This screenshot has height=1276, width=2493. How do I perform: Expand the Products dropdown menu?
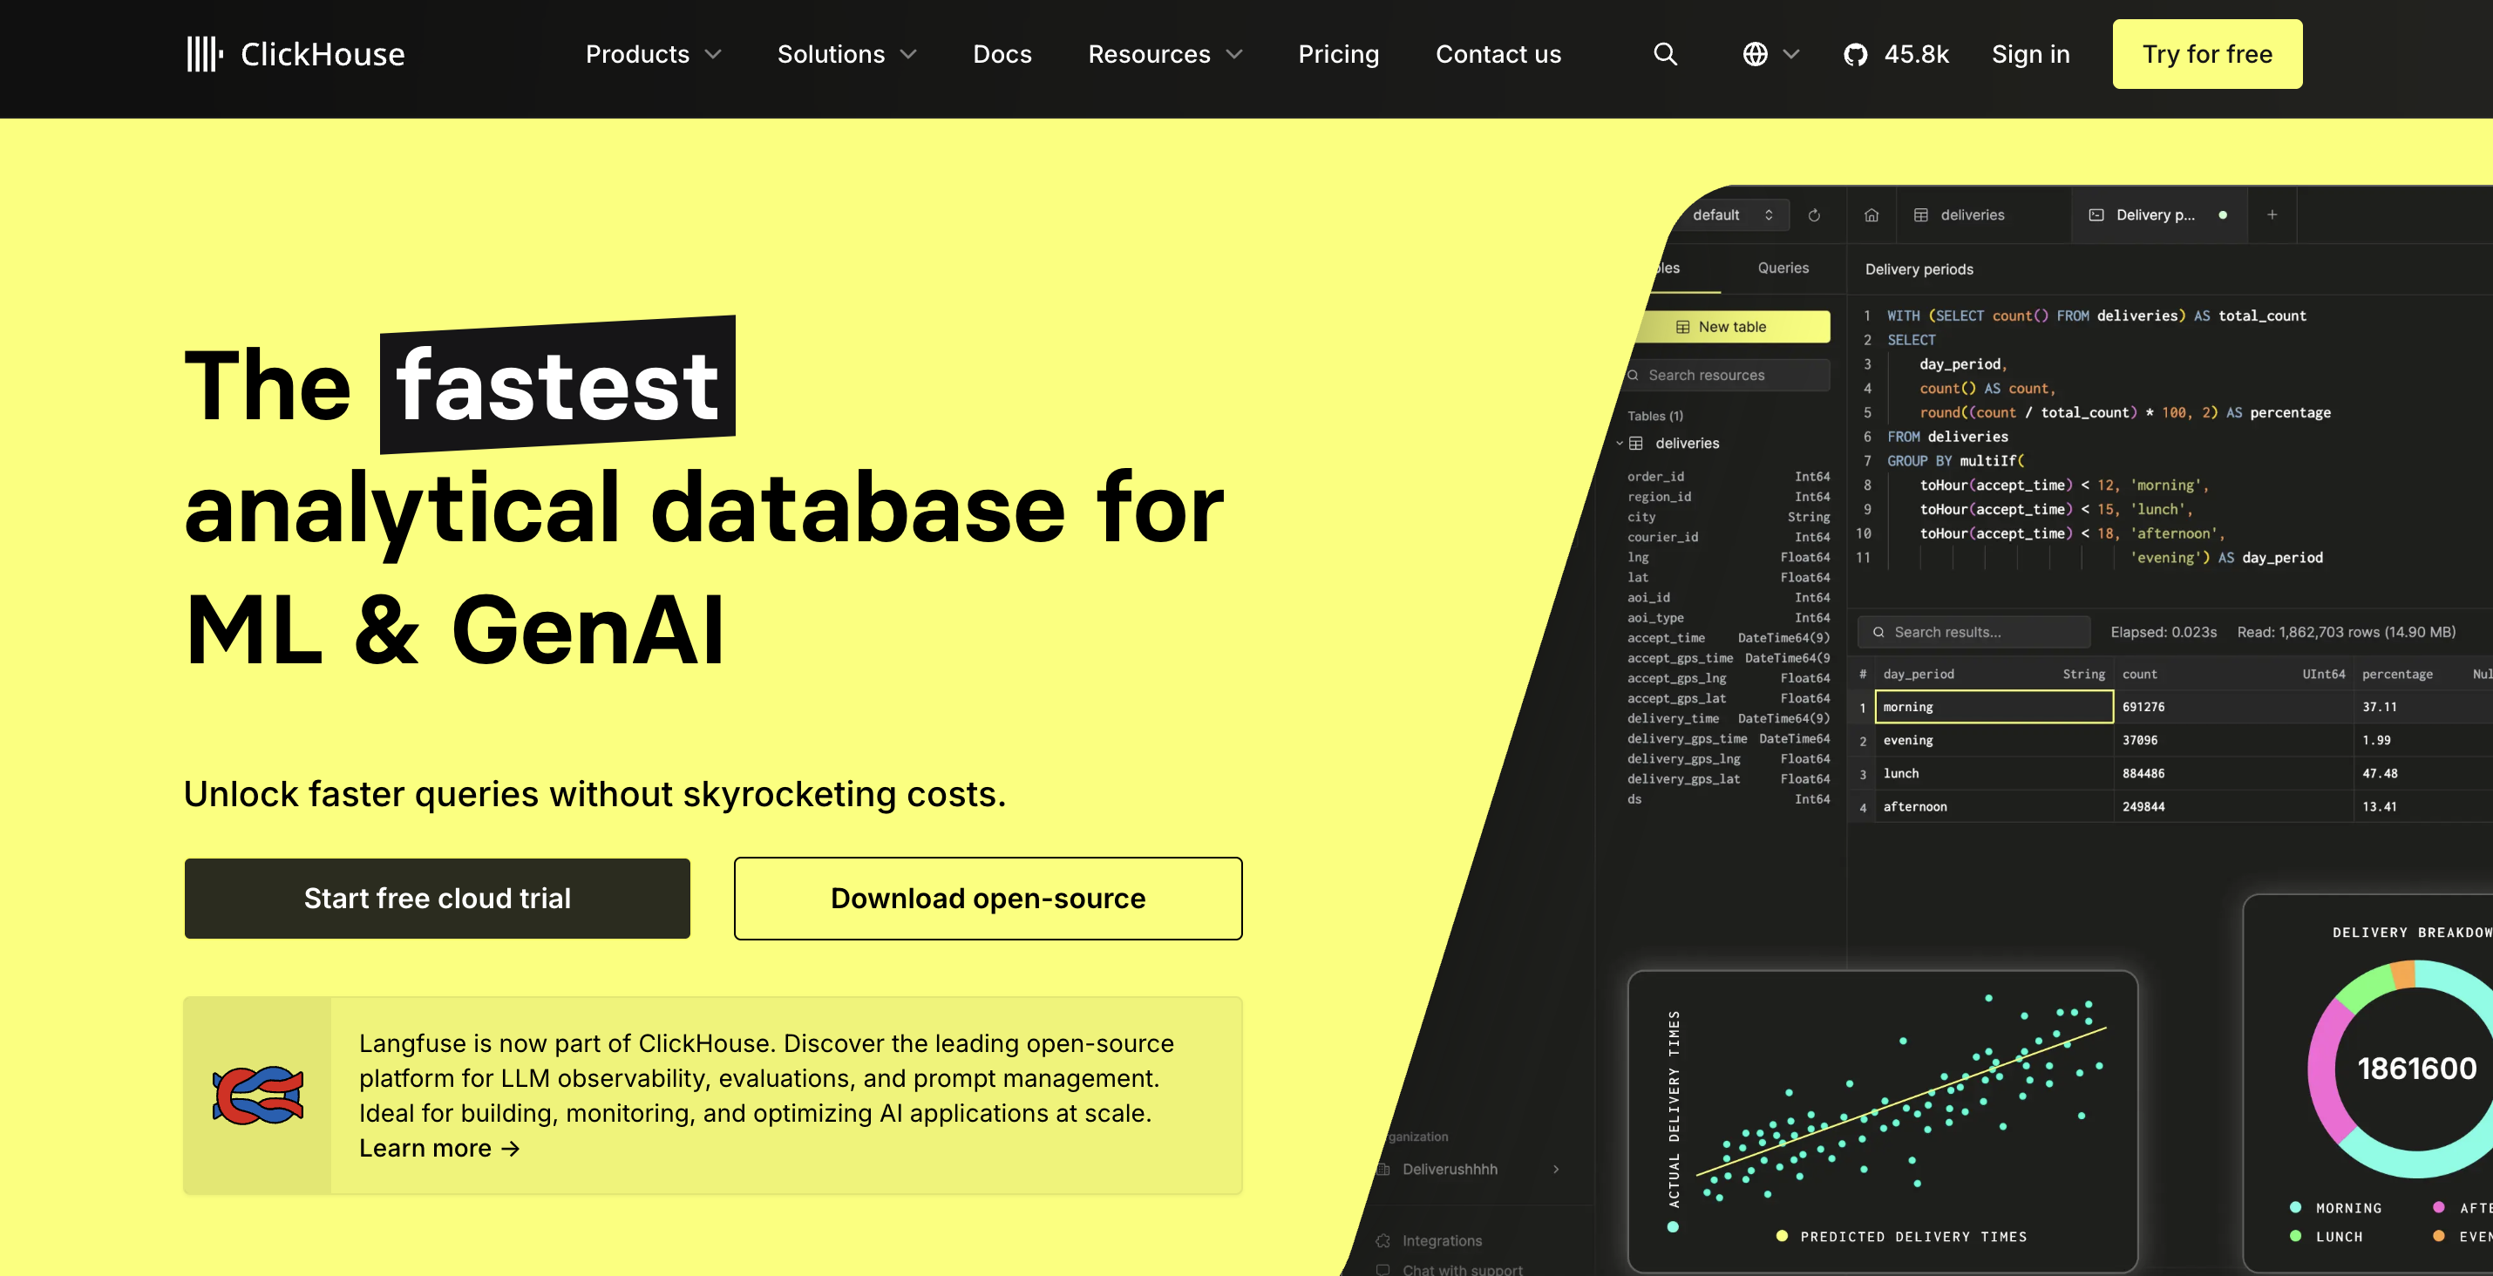click(653, 54)
